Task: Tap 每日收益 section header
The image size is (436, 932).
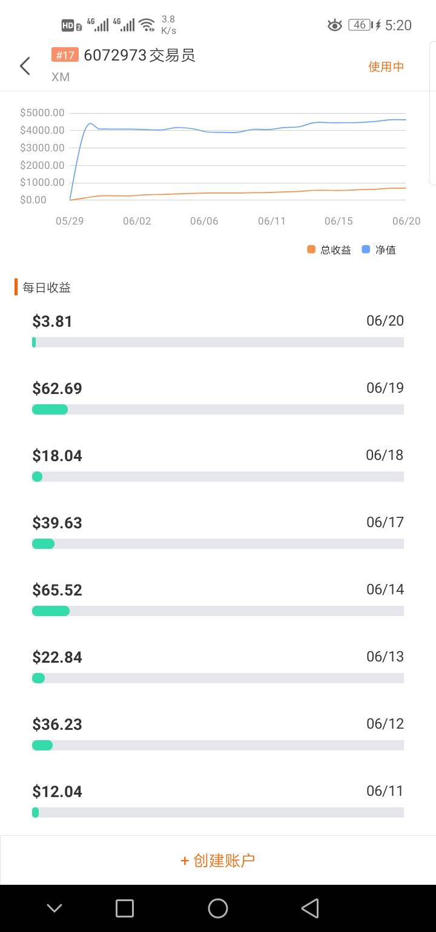Action: [47, 287]
